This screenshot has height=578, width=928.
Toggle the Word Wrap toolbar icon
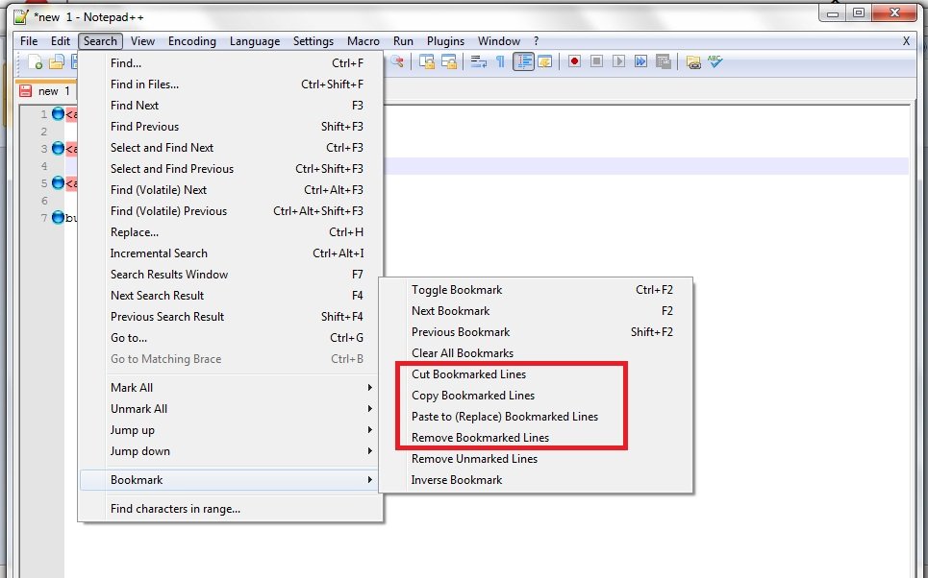click(x=478, y=61)
